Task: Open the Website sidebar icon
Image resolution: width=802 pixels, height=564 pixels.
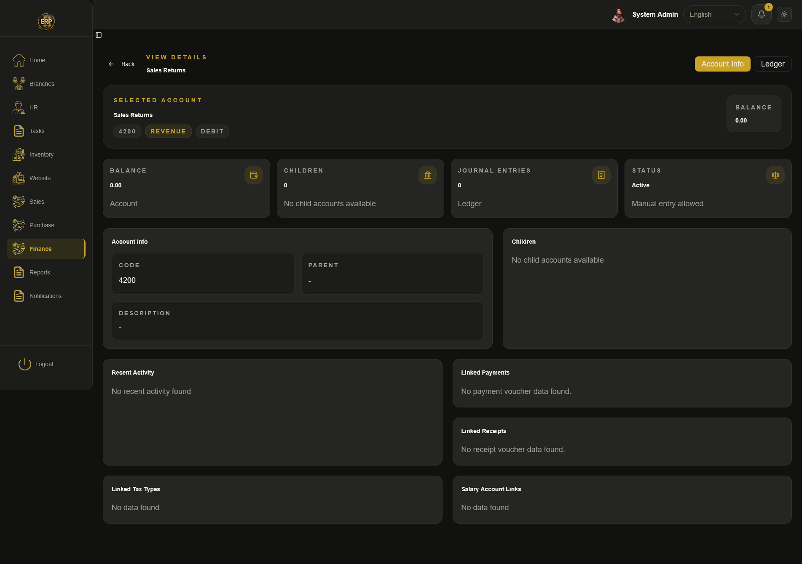Action: click(x=19, y=178)
